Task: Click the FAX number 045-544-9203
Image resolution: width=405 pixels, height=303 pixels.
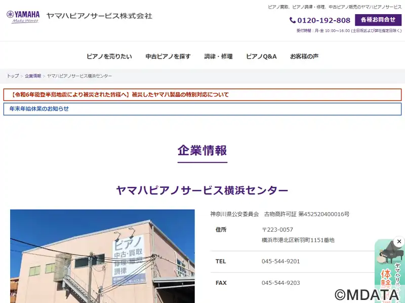Action: (281, 283)
